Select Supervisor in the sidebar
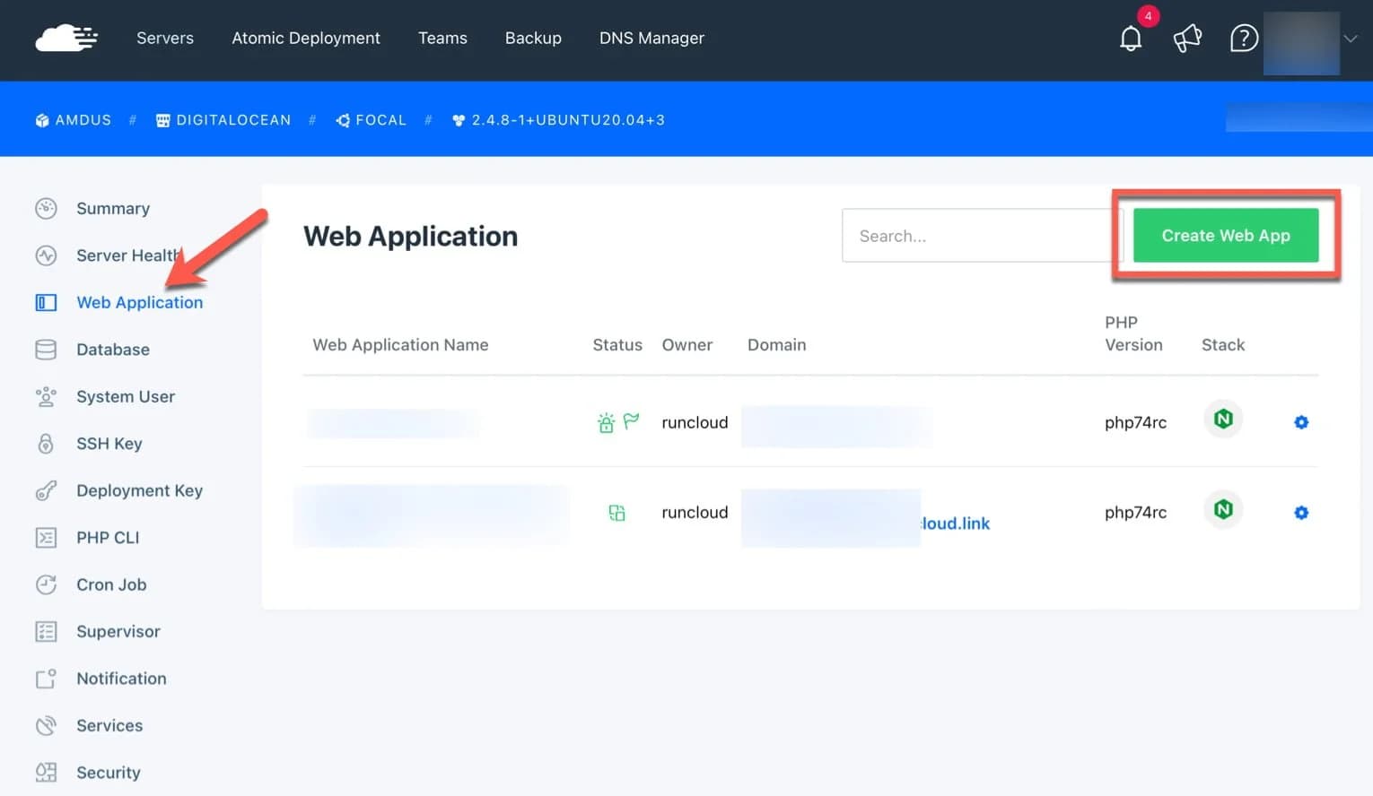This screenshot has height=796, width=1373. pos(118,631)
